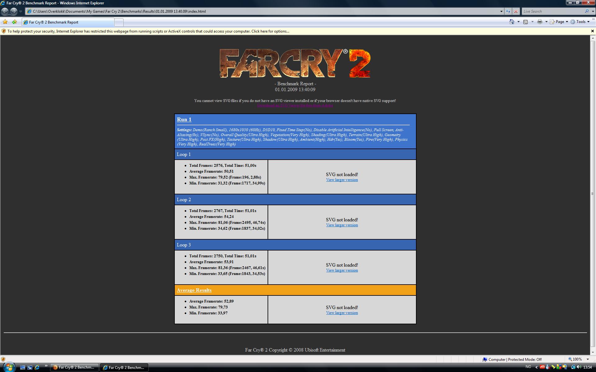Open the Favorites Center star icon
The width and height of the screenshot is (596, 372).
(x=5, y=22)
